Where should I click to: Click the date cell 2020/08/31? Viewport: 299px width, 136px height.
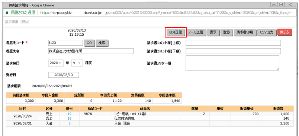(x=22, y=123)
